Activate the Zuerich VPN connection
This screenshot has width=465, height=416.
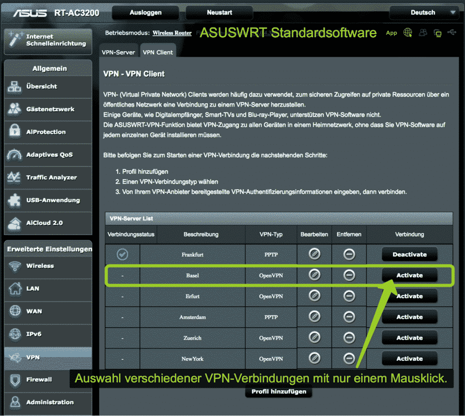[x=410, y=337]
